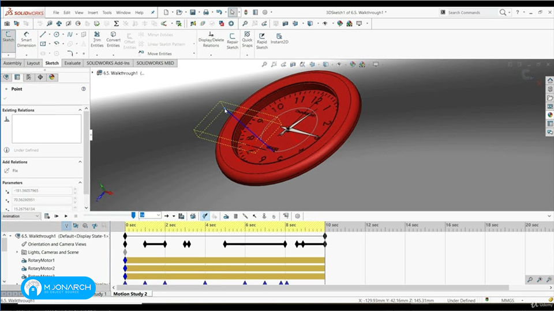Image resolution: width=554 pixels, height=311 pixels.
Task: Click the Motor icon in motion toolbar
Action: click(x=226, y=216)
